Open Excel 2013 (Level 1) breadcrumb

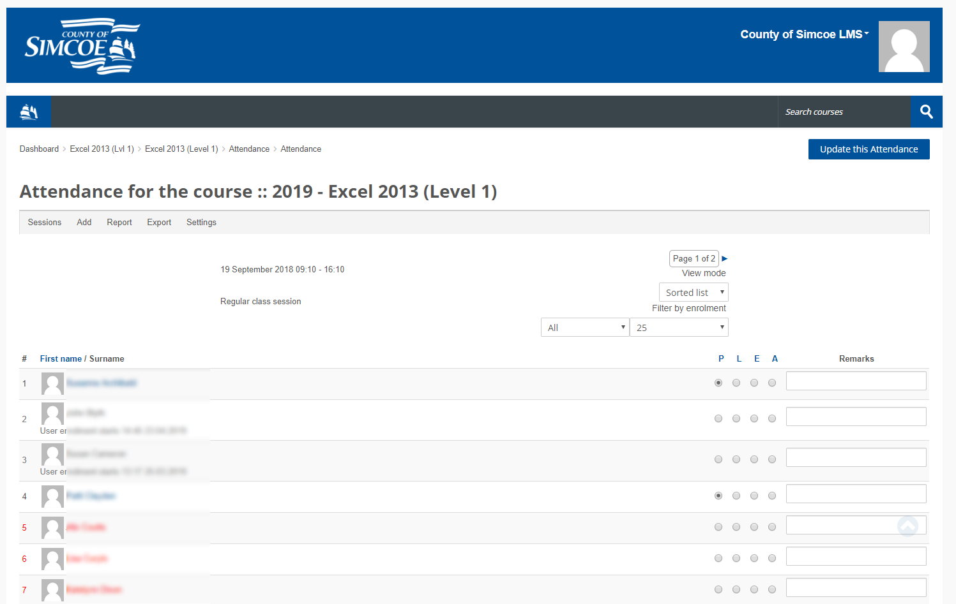click(181, 149)
